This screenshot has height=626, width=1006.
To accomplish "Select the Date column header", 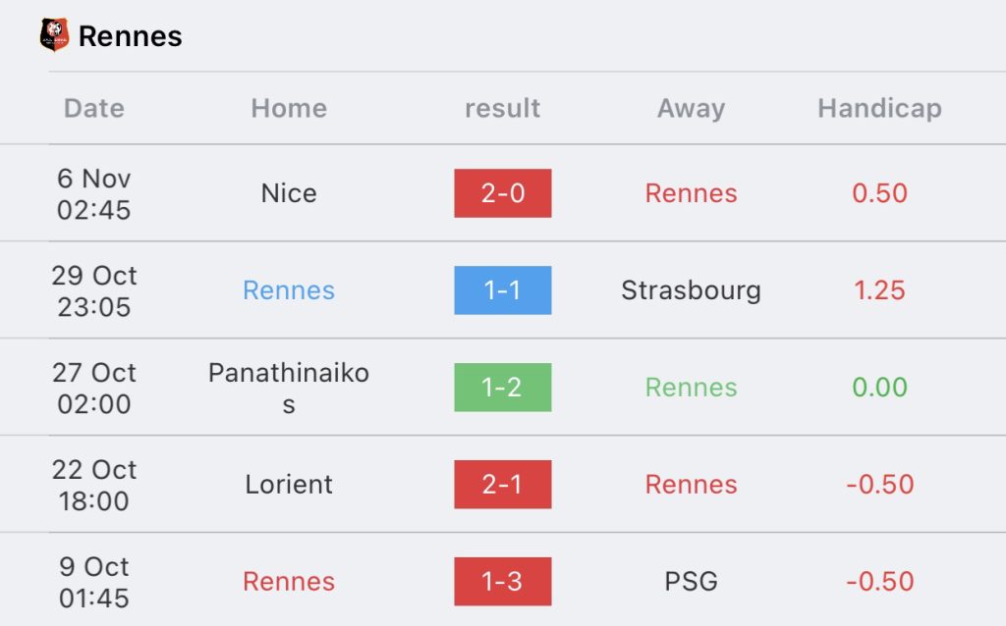I will pyautogui.click(x=94, y=108).
